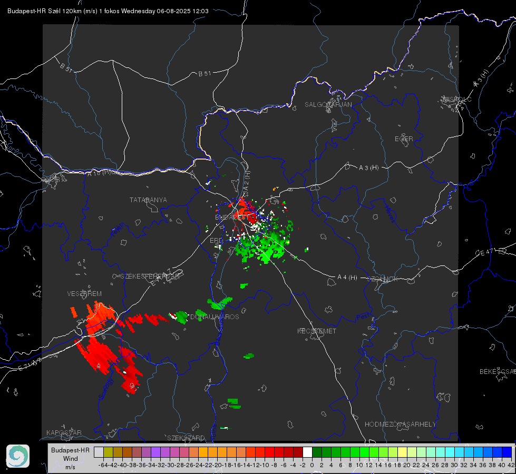Select the yellow swatch between 18 and 20
Image resolution: width=516 pixels, height=474 pixels.
(x=403, y=452)
